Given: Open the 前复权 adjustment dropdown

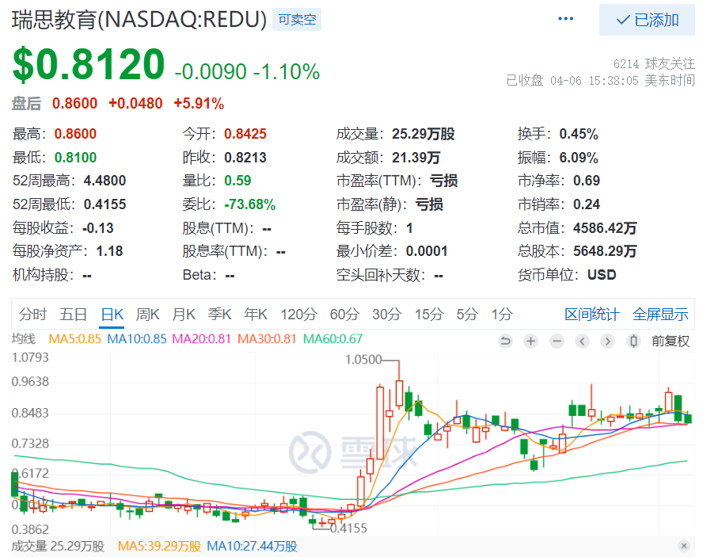Looking at the screenshot, I should [671, 341].
